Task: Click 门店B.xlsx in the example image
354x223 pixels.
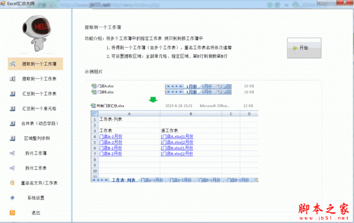Action: click(103, 92)
